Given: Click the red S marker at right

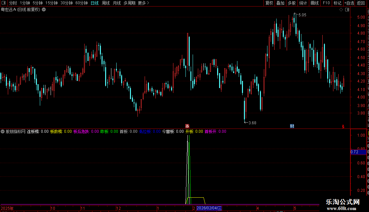Looking at the screenshot, I should click(x=343, y=127).
